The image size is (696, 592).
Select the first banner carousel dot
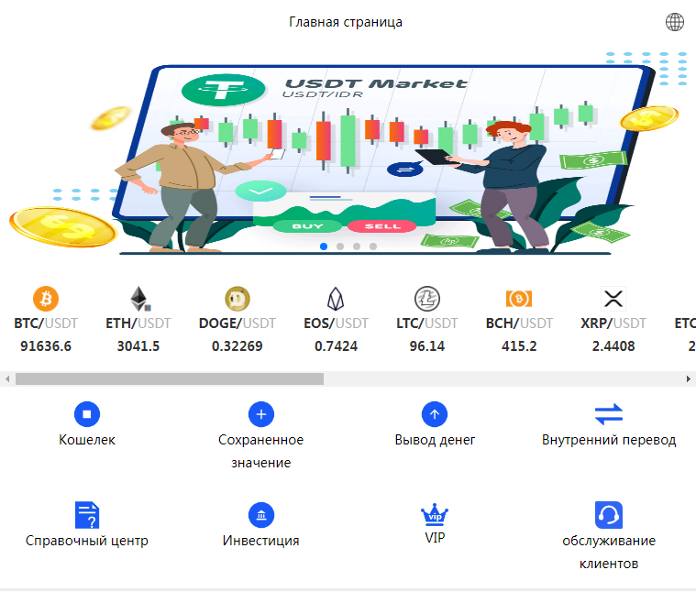pyautogui.click(x=324, y=247)
